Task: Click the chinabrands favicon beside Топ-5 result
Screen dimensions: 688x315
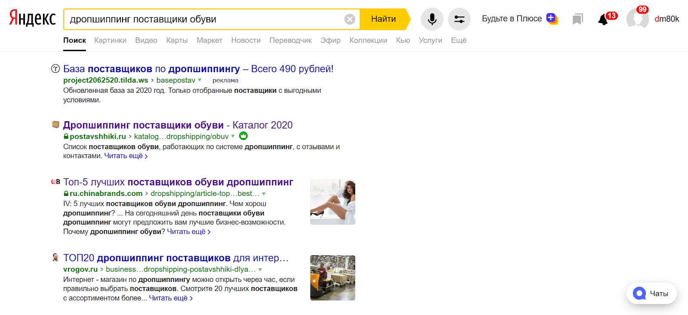Action: (x=55, y=182)
